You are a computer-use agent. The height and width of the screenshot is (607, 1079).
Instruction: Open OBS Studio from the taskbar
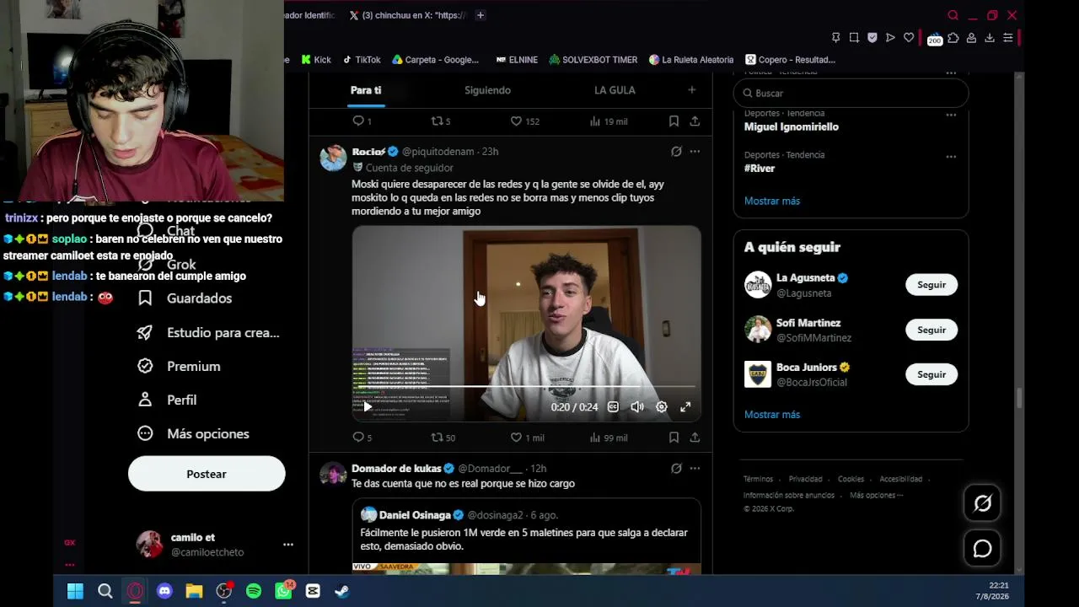coord(224,591)
